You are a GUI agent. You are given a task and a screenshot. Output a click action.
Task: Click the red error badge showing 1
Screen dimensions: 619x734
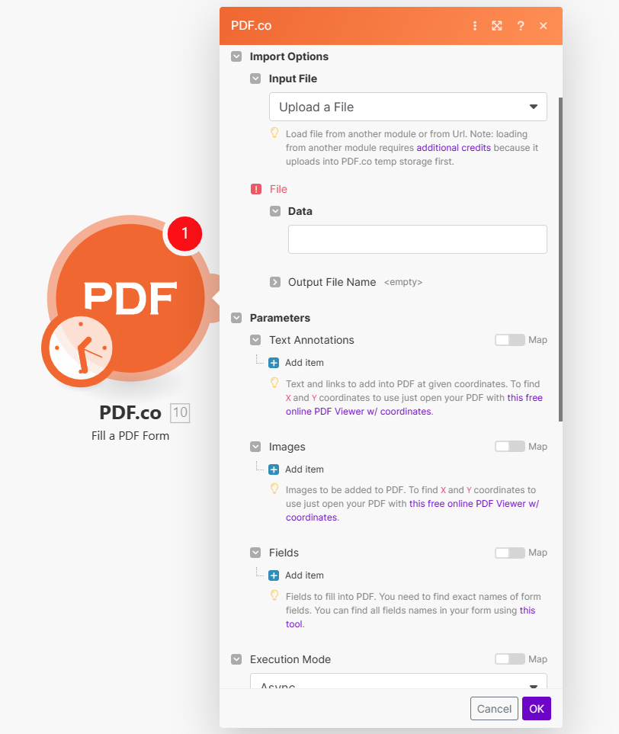coord(184,233)
